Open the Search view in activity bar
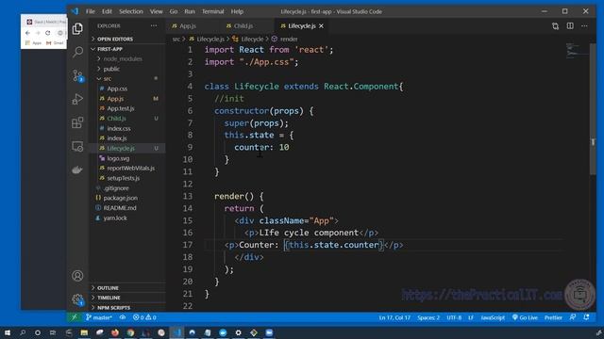Image resolution: width=604 pixels, height=339 pixels. coord(77,52)
